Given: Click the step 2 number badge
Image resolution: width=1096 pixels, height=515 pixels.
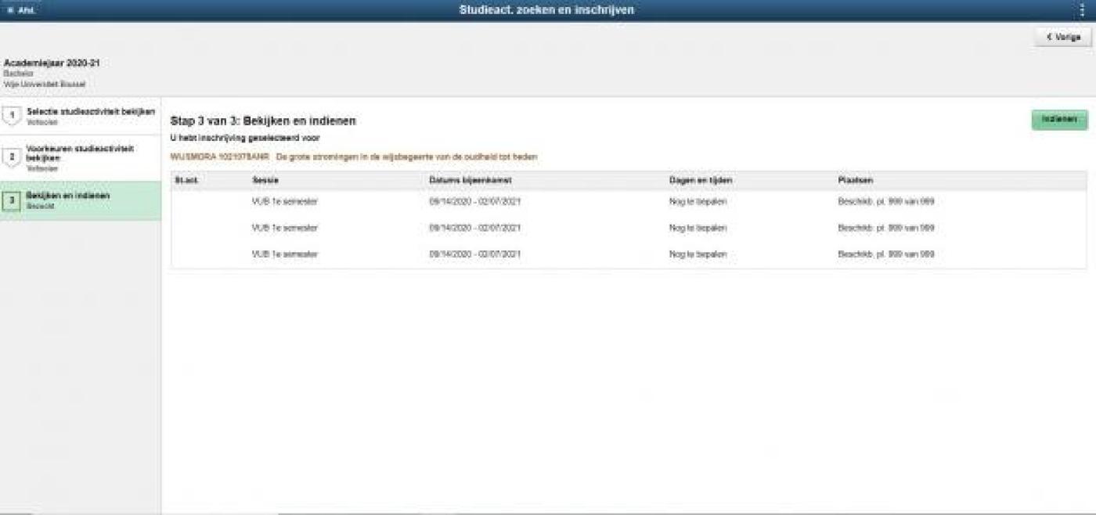Looking at the screenshot, I should [x=12, y=157].
